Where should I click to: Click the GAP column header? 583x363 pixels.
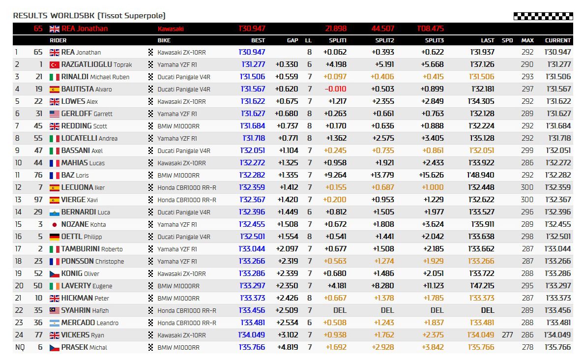click(292, 40)
